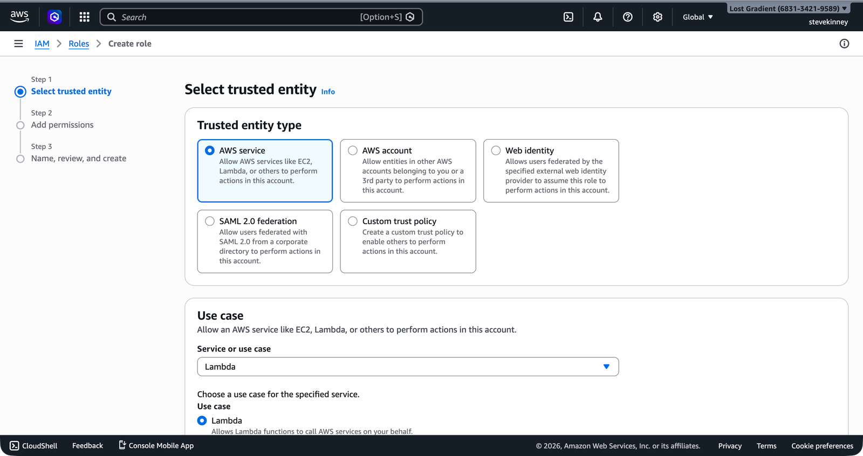
Task: Go to the Roles breadcrumb
Action: [79, 44]
